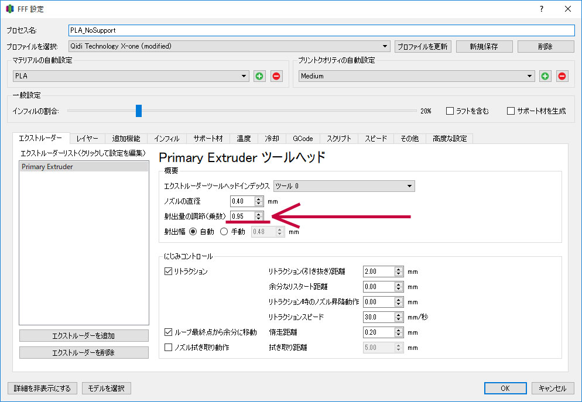This screenshot has width=582, height=402.
Task: Click red minus icon beside Medium quality
Action: click(x=562, y=76)
